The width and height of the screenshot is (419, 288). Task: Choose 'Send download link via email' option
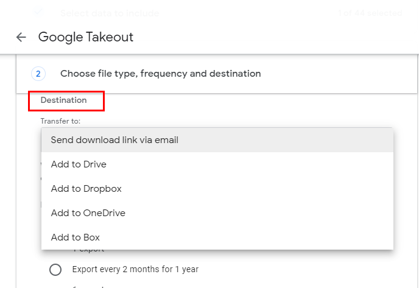click(x=114, y=140)
